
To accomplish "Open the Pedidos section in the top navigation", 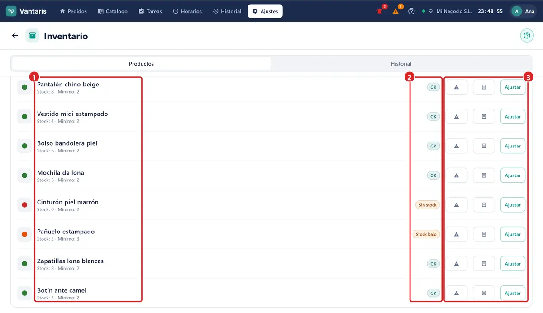I will coord(73,11).
